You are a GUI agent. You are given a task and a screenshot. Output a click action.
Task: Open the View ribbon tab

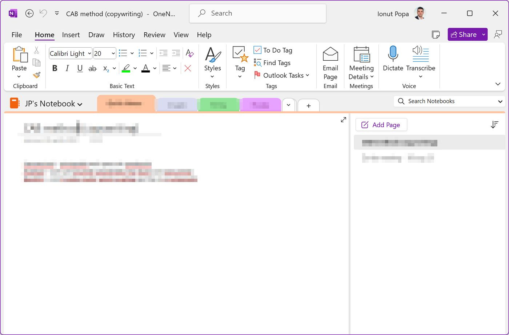181,35
